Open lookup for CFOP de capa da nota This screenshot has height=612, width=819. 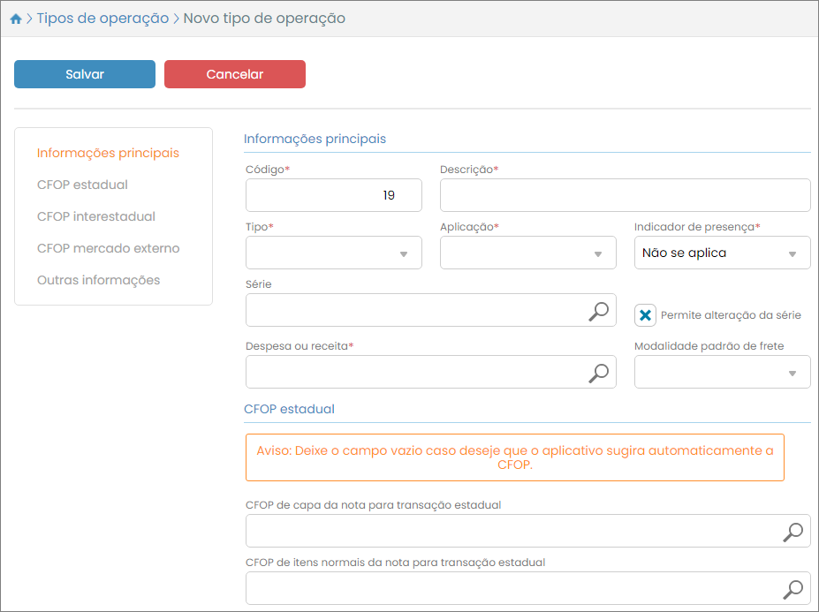click(793, 532)
